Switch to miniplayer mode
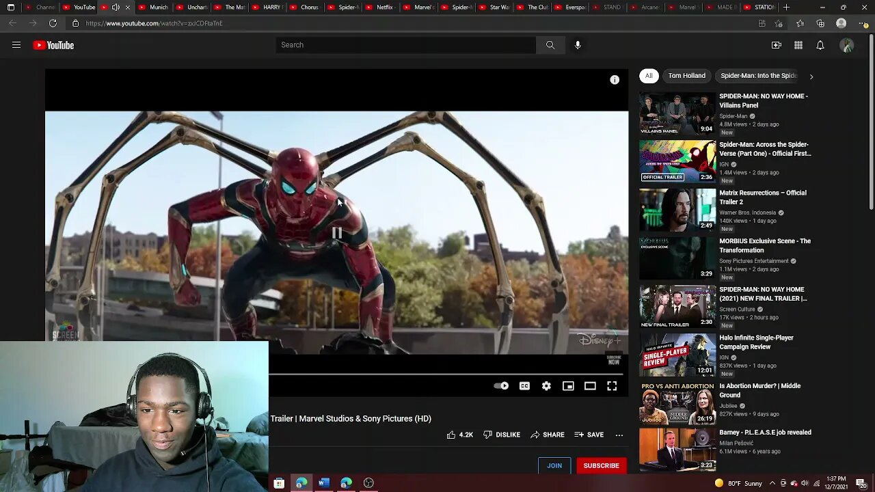Viewport: 875px width, 492px height. point(568,386)
